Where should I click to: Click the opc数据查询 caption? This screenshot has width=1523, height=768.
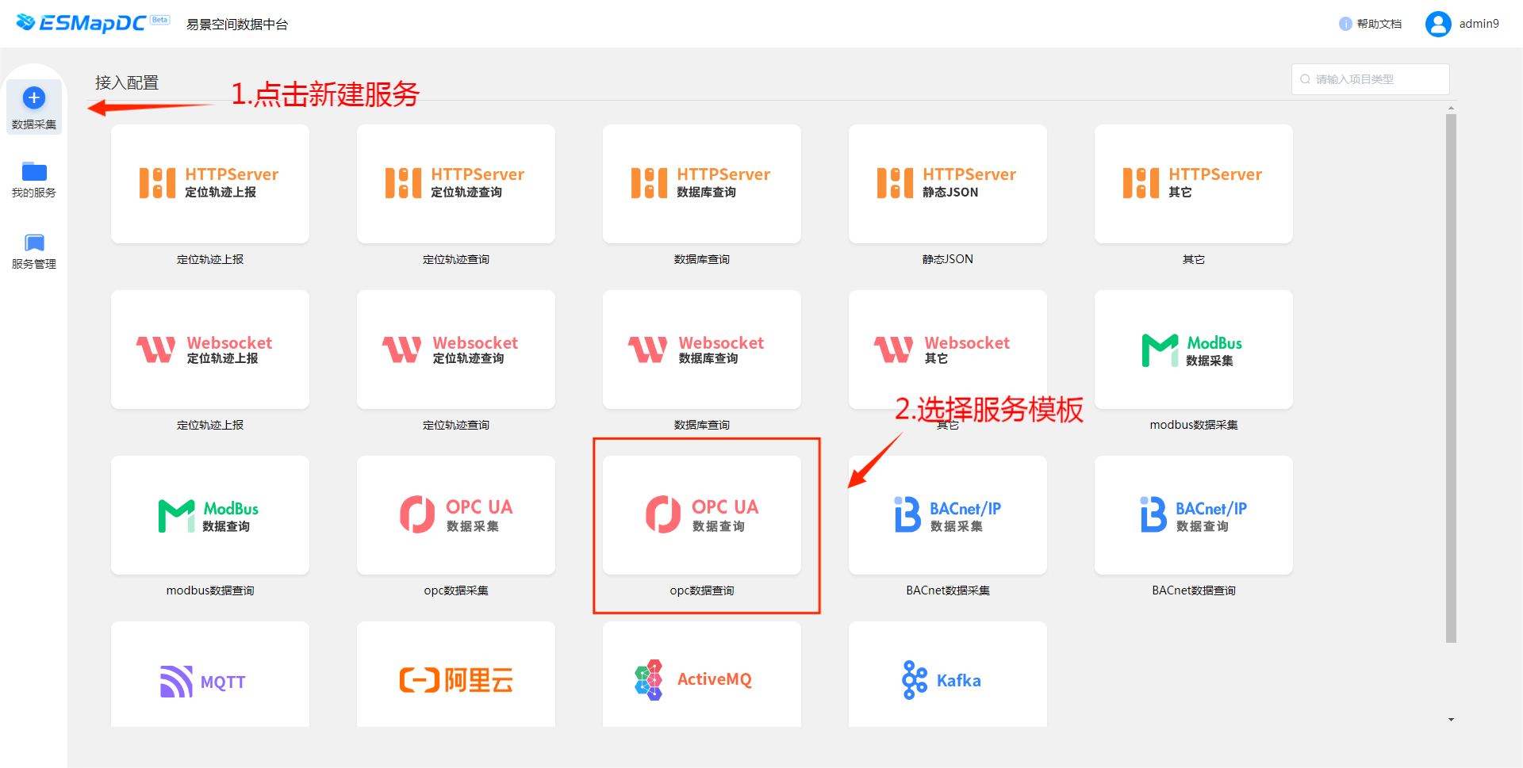[x=702, y=590]
